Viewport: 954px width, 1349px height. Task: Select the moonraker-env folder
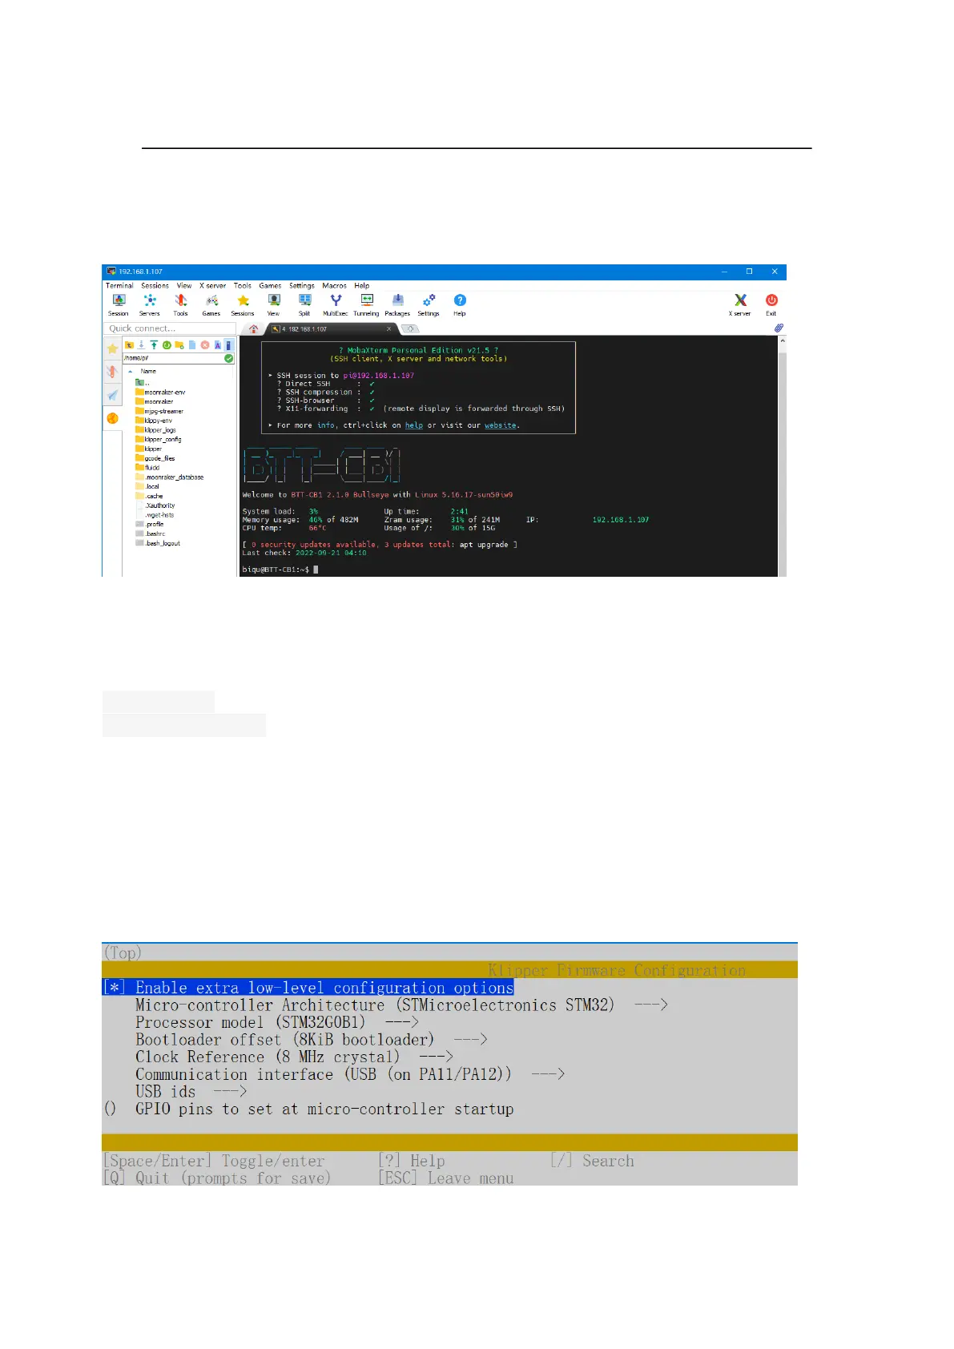[160, 393]
